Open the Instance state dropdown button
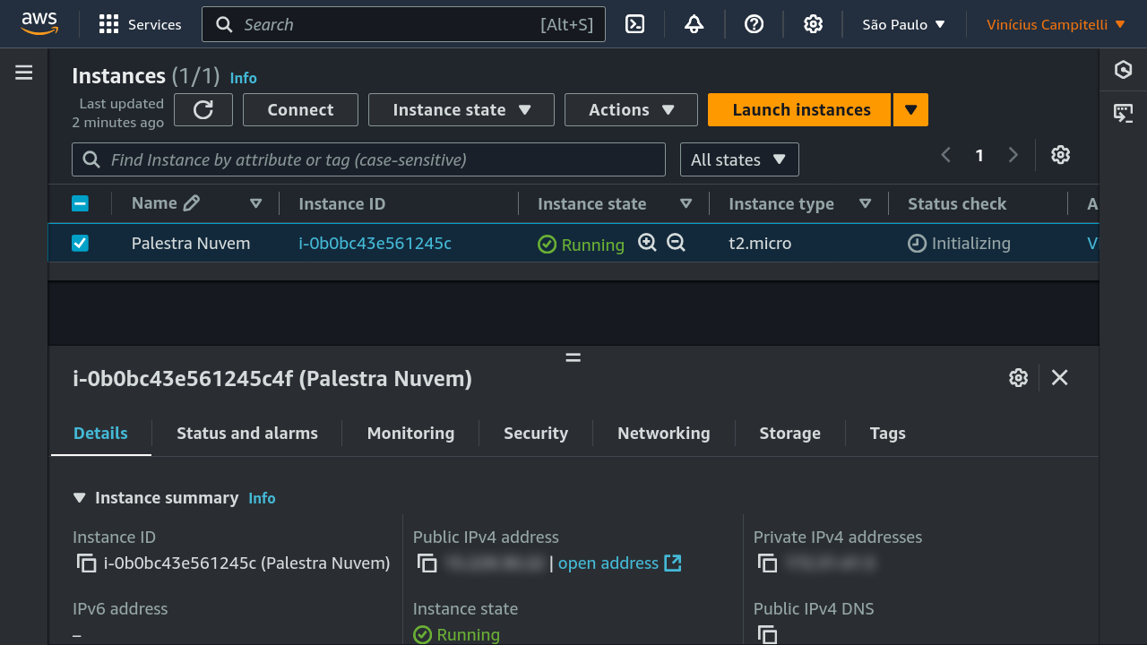 coord(461,110)
